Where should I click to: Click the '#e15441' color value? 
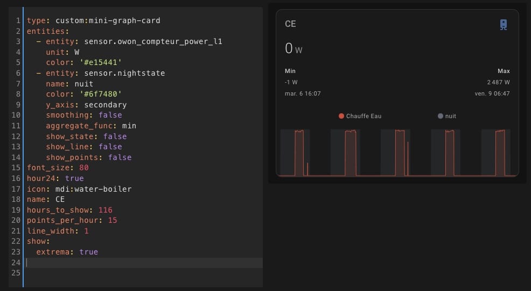coord(101,62)
